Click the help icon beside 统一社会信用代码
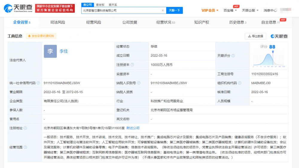The width and height of the screenshot is (299, 168). (x=38, y=83)
